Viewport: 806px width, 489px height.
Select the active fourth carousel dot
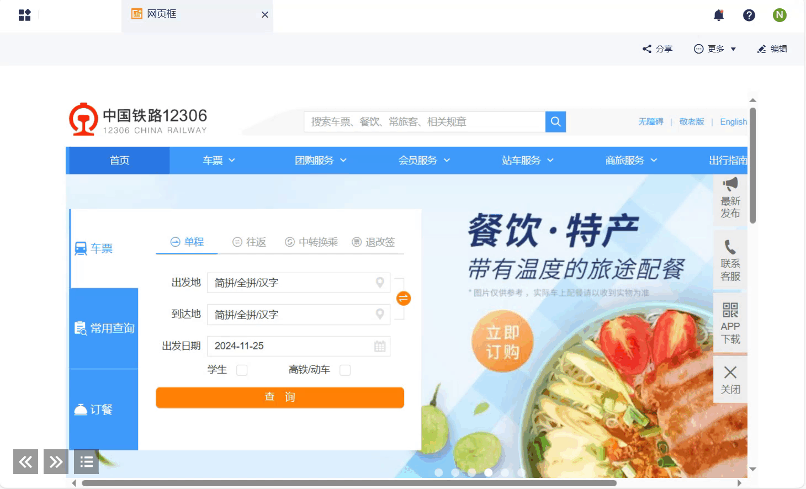point(489,472)
